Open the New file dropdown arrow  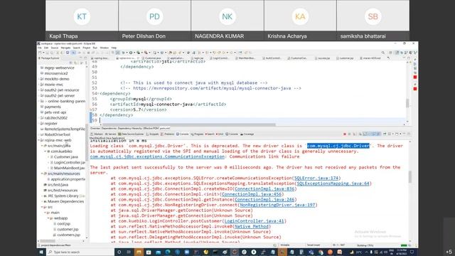tap(43, 53)
